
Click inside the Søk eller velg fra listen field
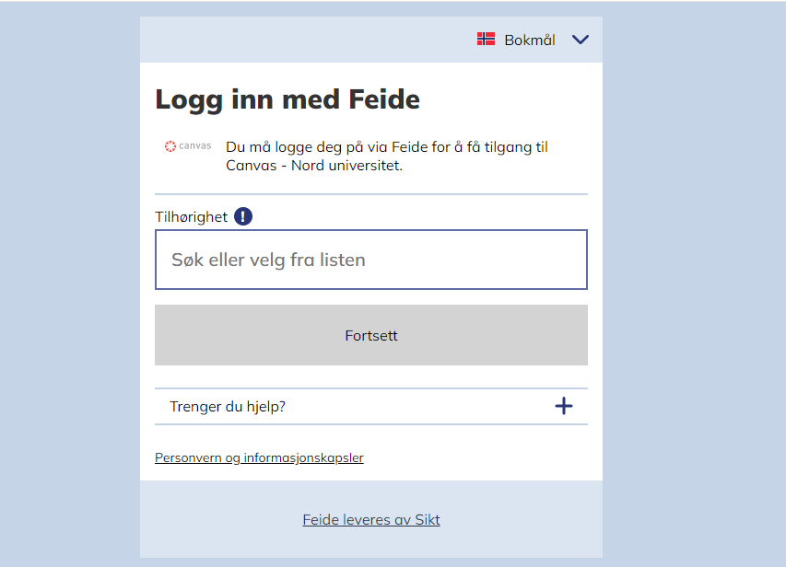click(370, 259)
